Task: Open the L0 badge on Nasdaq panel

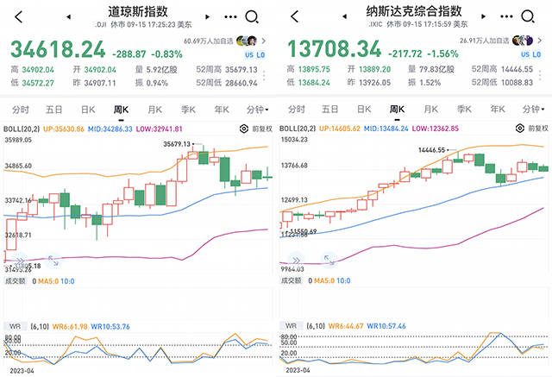Action: pyautogui.click(x=536, y=54)
